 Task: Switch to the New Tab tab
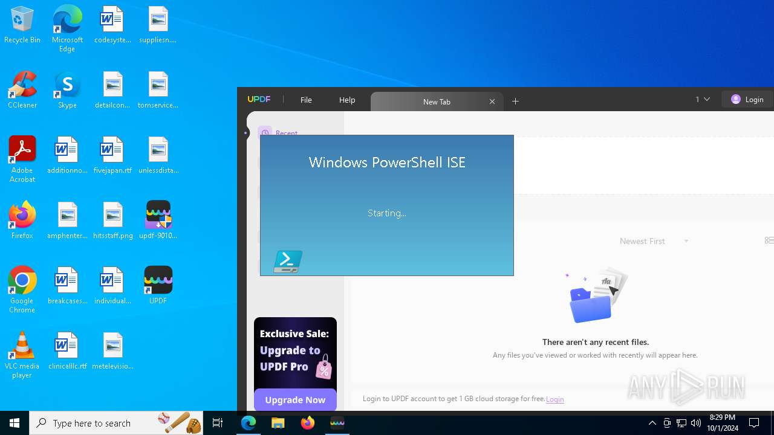436,101
